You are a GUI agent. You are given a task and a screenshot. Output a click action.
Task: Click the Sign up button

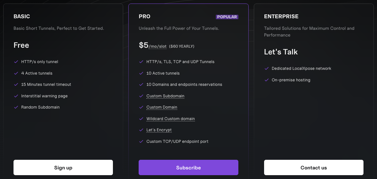[x=63, y=167]
